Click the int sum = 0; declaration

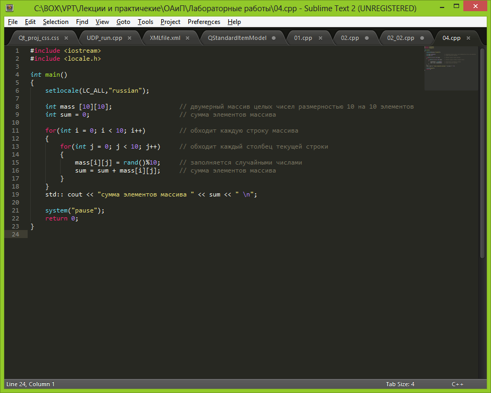pos(68,114)
